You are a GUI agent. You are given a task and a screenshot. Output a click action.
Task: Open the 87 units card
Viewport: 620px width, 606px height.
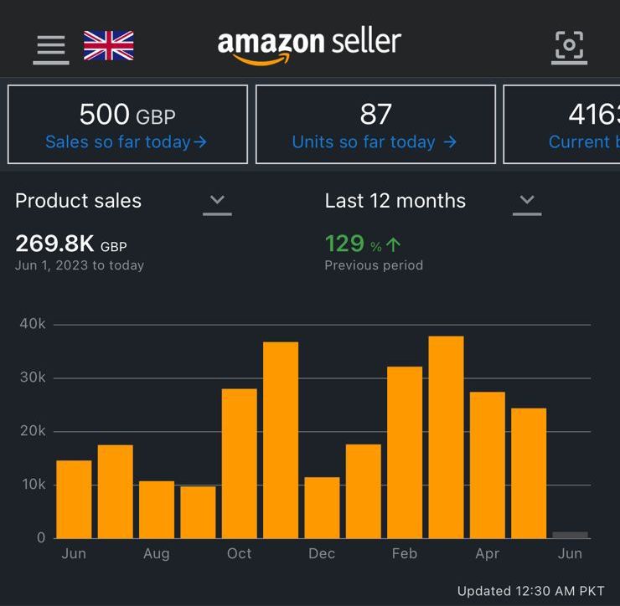375,124
